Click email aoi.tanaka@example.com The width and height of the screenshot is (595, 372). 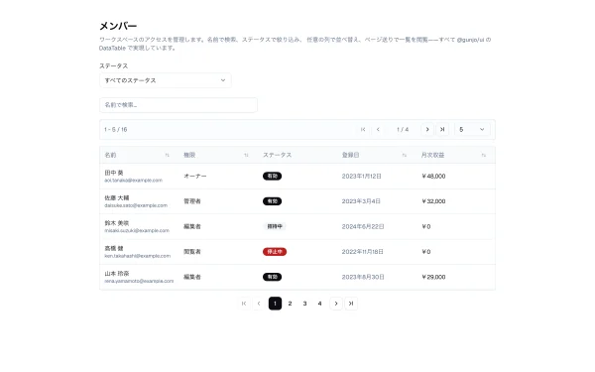(134, 181)
